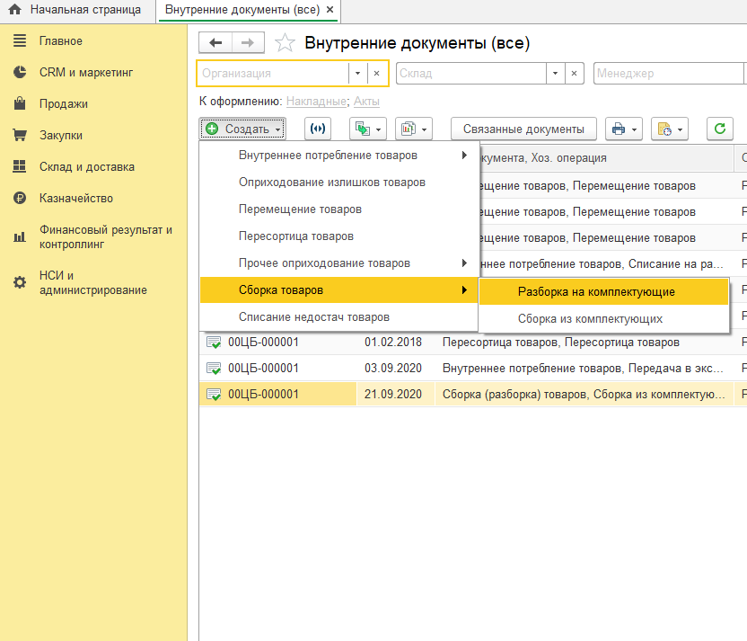This screenshot has height=641, width=747.
Task: Click the Связанные документы button
Action: pos(523,129)
